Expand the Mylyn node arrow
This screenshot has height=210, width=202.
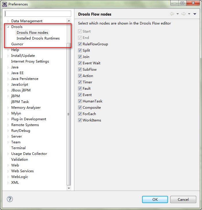tap(8, 113)
